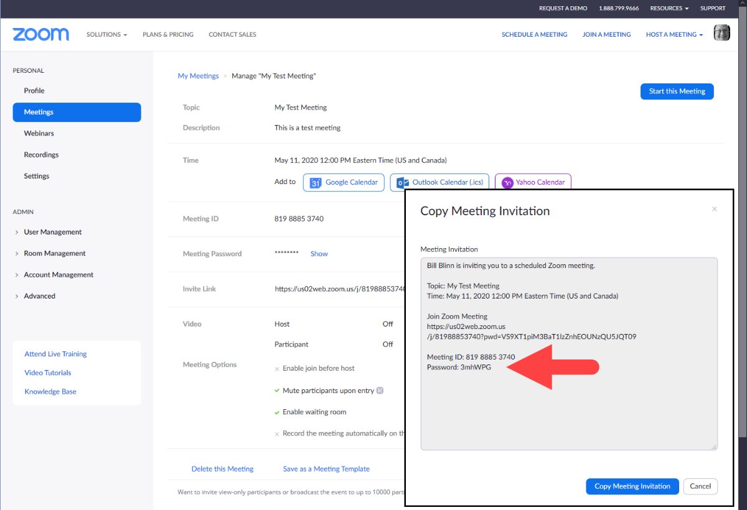This screenshot has width=747, height=510.
Task: Open the Solutions dropdown menu
Action: 106,34
